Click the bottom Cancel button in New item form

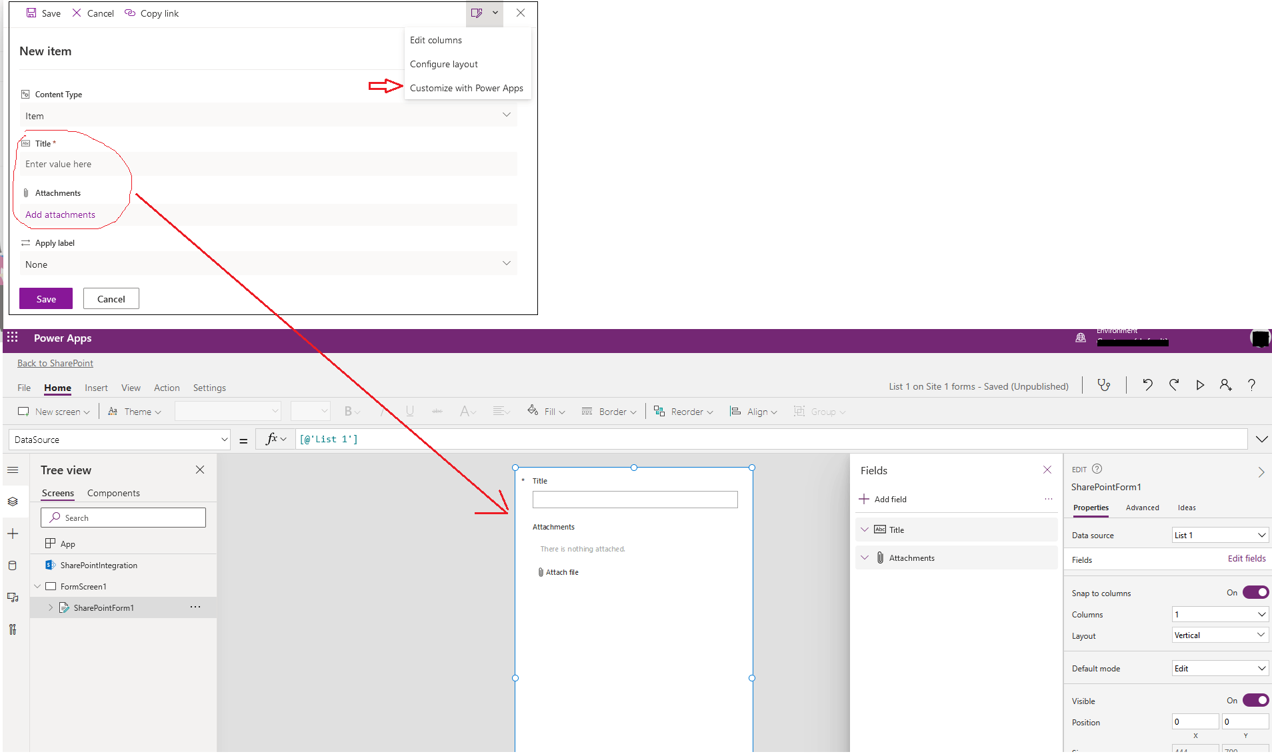(x=111, y=298)
